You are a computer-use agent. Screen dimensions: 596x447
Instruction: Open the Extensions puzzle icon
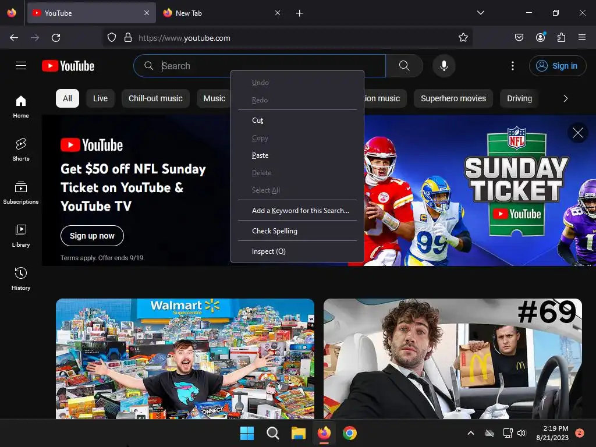[x=561, y=37]
